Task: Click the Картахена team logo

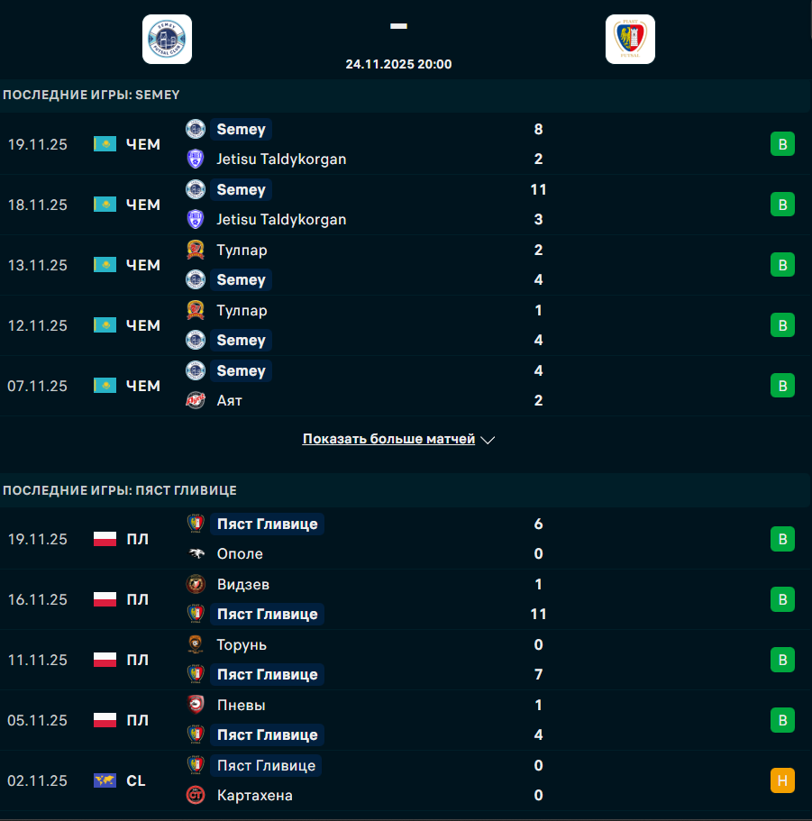Action: click(x=196, y=795)
